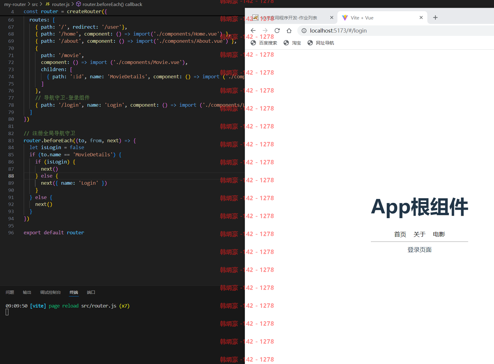Image resolution: width=494 pixels, height=364 pixels.
Task: Click "if (to.name == 'MovieDetails') {" line
Action: point(75,155)
